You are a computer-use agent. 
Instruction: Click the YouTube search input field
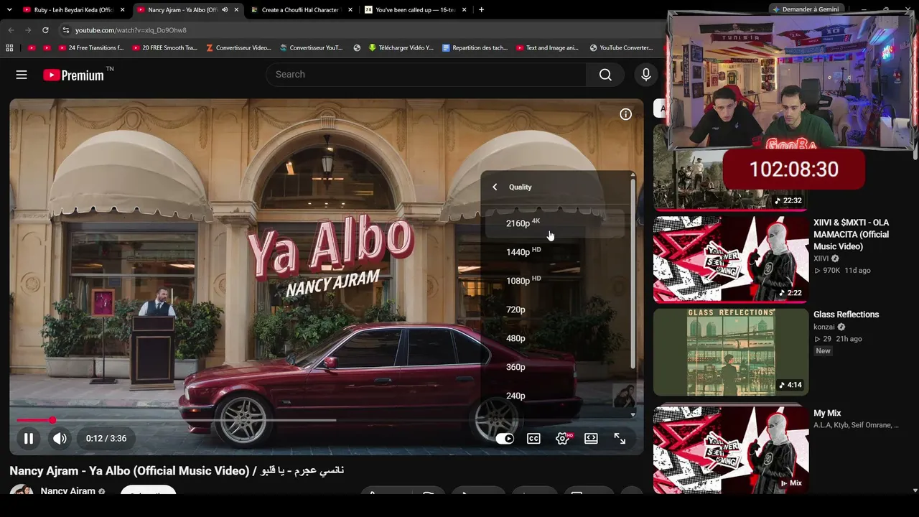click(x=426, y=75)
